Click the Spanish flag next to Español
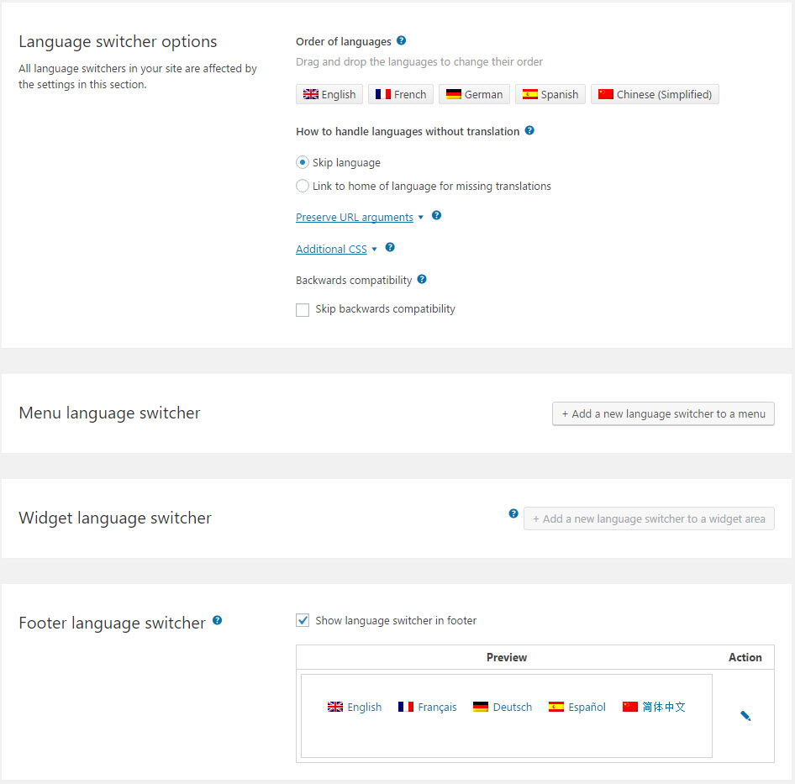This screenshot has height=784, width=795. (555, 707)
